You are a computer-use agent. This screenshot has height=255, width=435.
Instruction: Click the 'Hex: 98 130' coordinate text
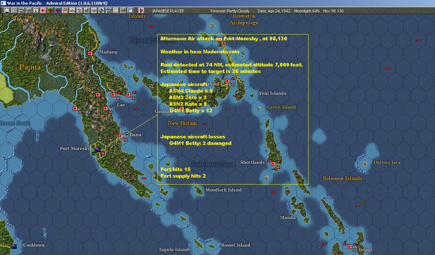333,11
